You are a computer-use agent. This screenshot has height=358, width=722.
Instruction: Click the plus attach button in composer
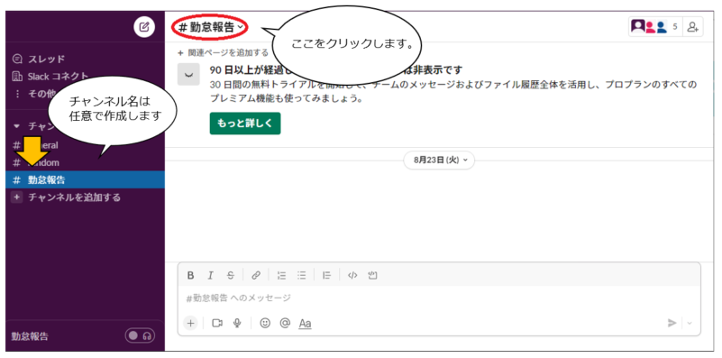(x=190, y=323)
